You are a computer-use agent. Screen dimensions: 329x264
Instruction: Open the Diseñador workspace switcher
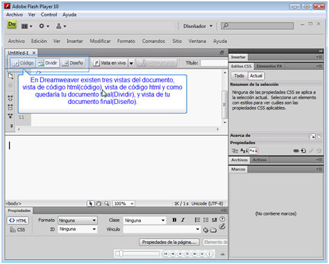(198, 26)
